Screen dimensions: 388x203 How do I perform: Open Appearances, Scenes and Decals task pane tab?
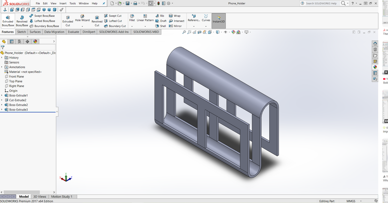pyautogui.click(x=375, y=67)
